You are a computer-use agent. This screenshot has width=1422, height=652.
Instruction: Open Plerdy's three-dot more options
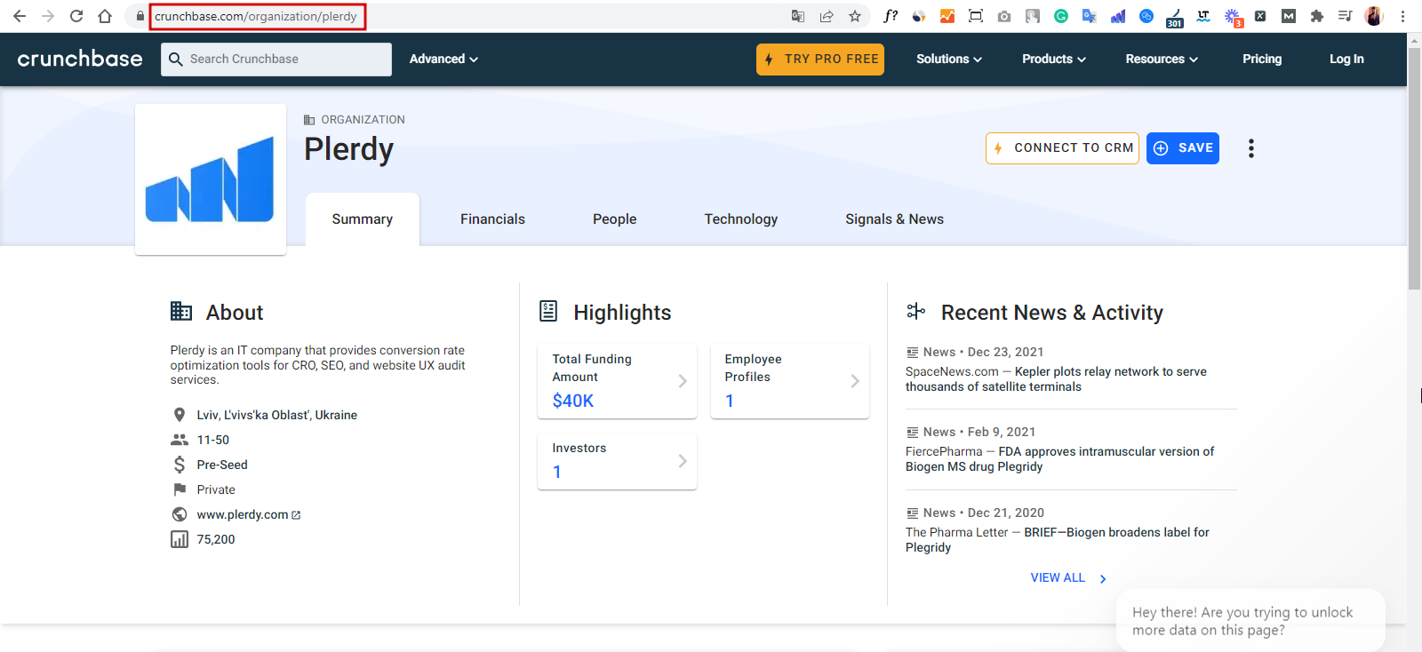1251,148
